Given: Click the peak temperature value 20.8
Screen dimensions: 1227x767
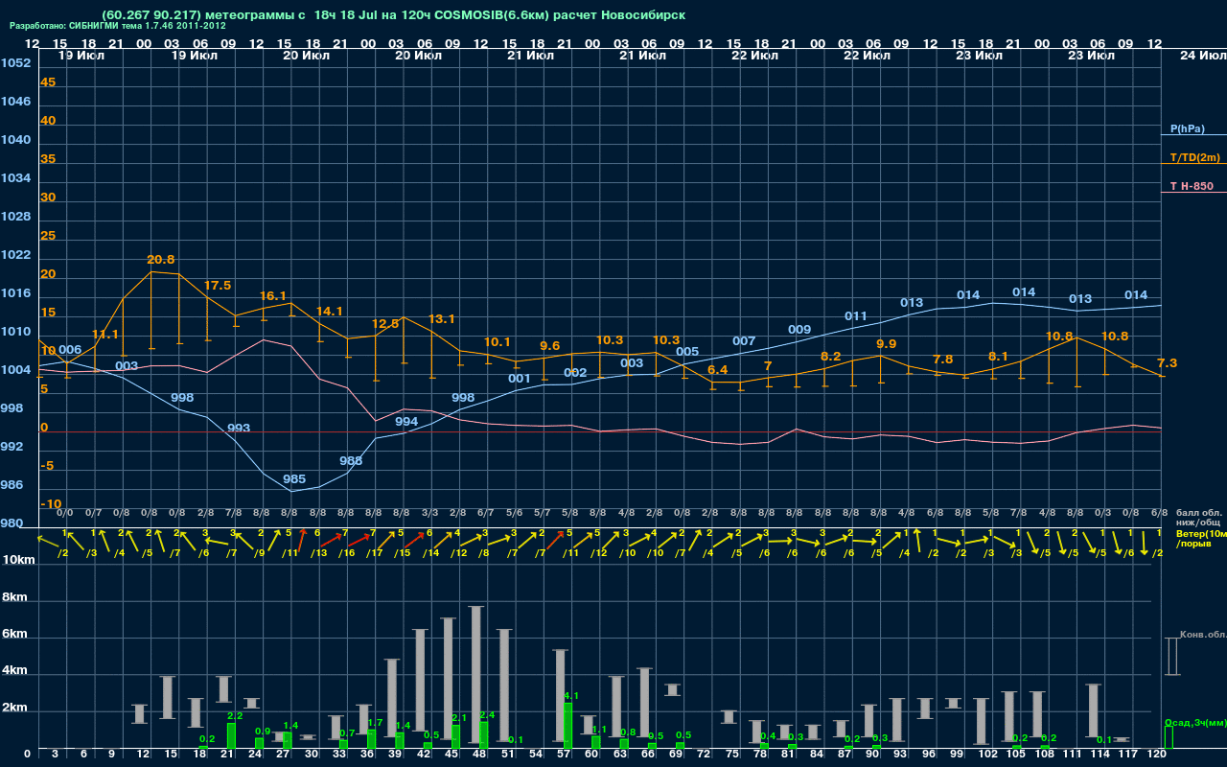Looking at the screenshot, I should 161,260.
